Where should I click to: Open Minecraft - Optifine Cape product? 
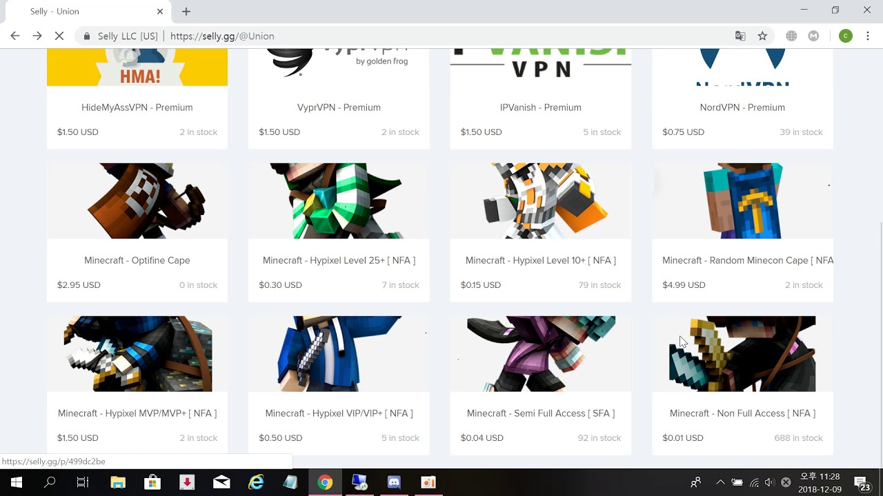137,260
